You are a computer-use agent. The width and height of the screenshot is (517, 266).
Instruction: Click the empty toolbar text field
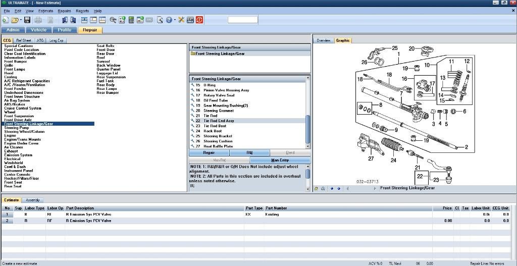[243, 20]
